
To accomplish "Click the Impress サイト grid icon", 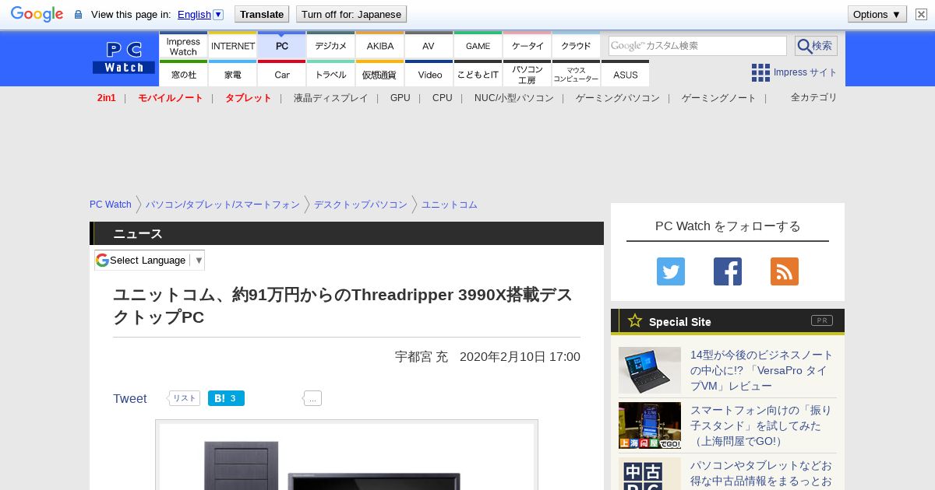I will click(x=760, y=72).
